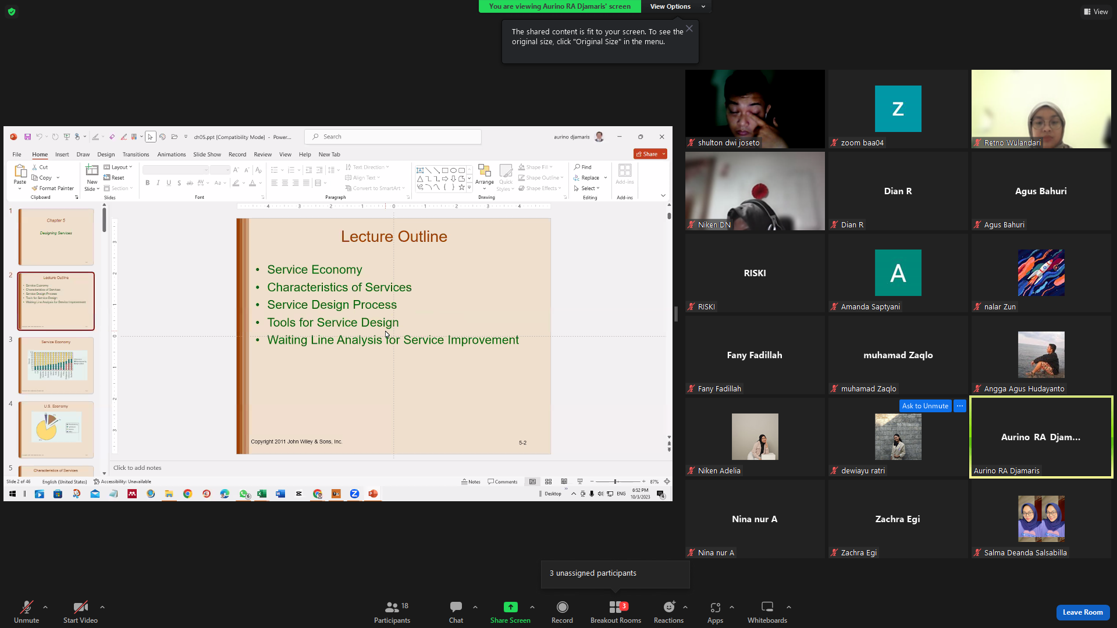
Task: Switch to Reading View in status bar
Action: coord(564,481)
